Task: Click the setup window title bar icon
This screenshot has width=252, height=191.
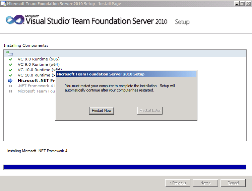Action: pos(4,4)
